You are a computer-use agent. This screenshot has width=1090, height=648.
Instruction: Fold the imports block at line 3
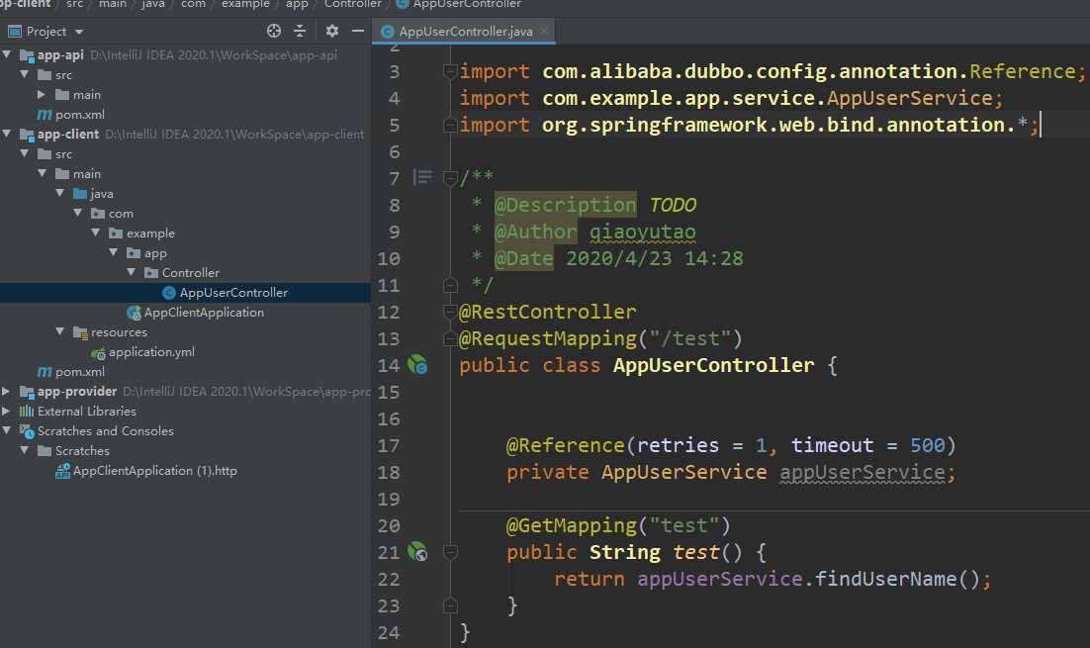point(450,71)
